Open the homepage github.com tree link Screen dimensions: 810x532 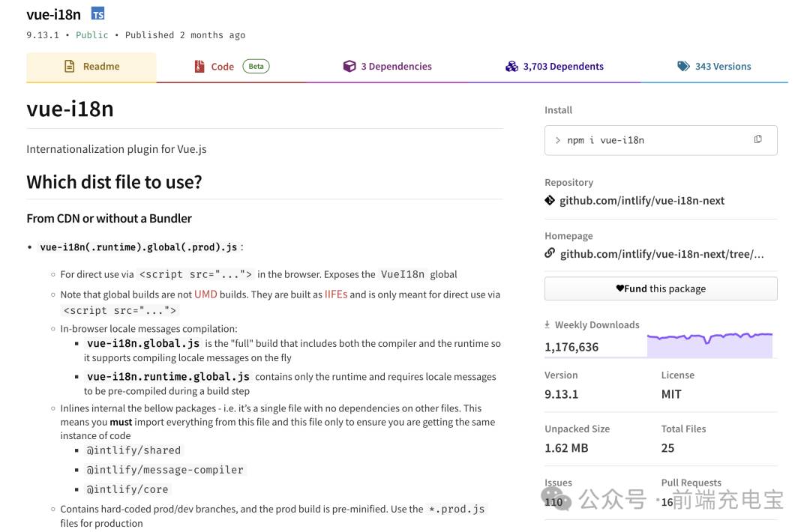pyautogui.click(x=661, y=254)
